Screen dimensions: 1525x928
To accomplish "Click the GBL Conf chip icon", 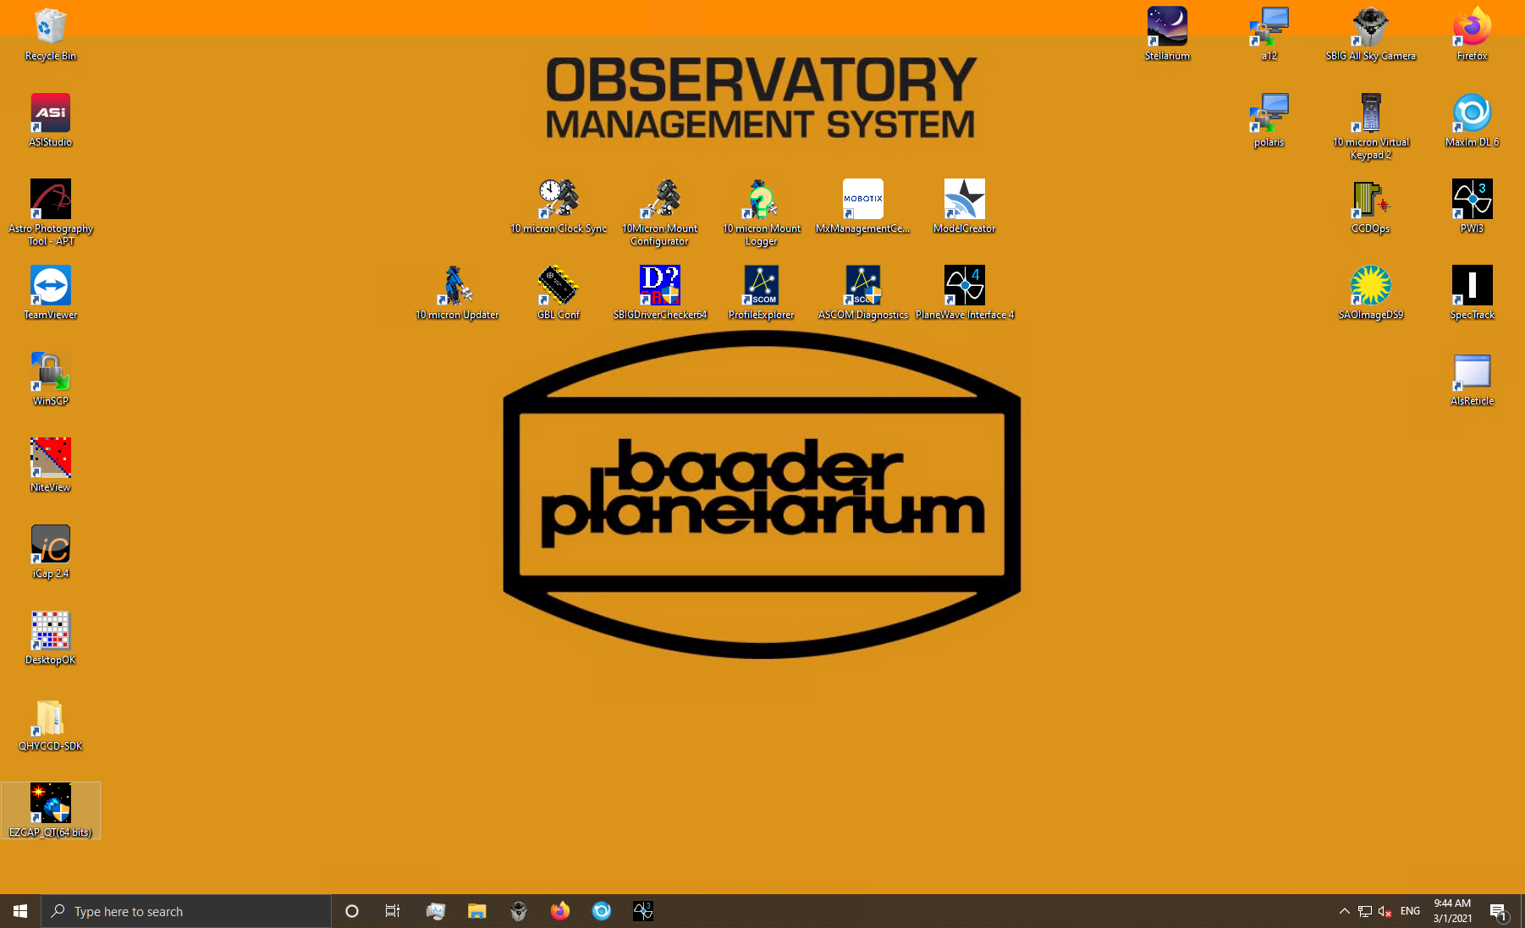I will [558, 287].
